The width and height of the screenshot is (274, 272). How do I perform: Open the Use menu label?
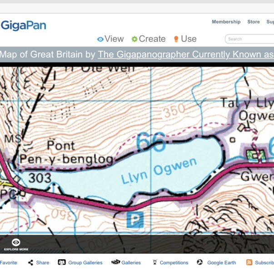[x=189, y=39]
